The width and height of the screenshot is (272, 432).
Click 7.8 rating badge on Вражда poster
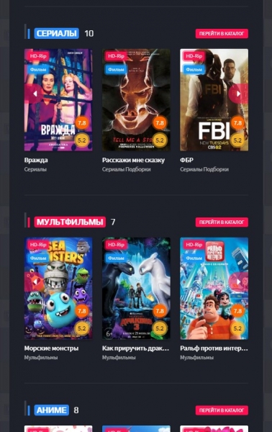coord(82,123)
